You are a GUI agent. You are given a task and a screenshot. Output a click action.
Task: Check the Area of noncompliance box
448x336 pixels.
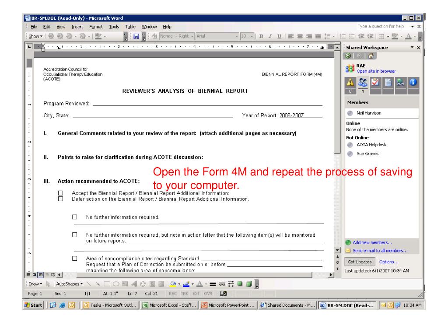coord(74,258)
